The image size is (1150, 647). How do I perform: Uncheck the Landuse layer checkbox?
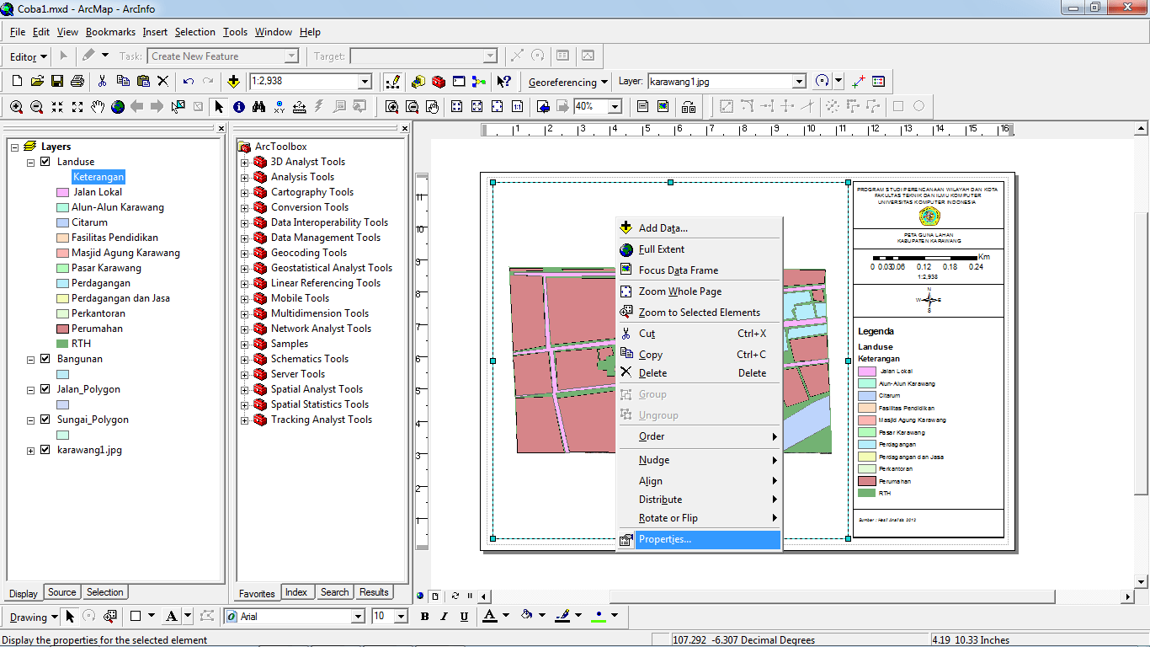[45, 162]
